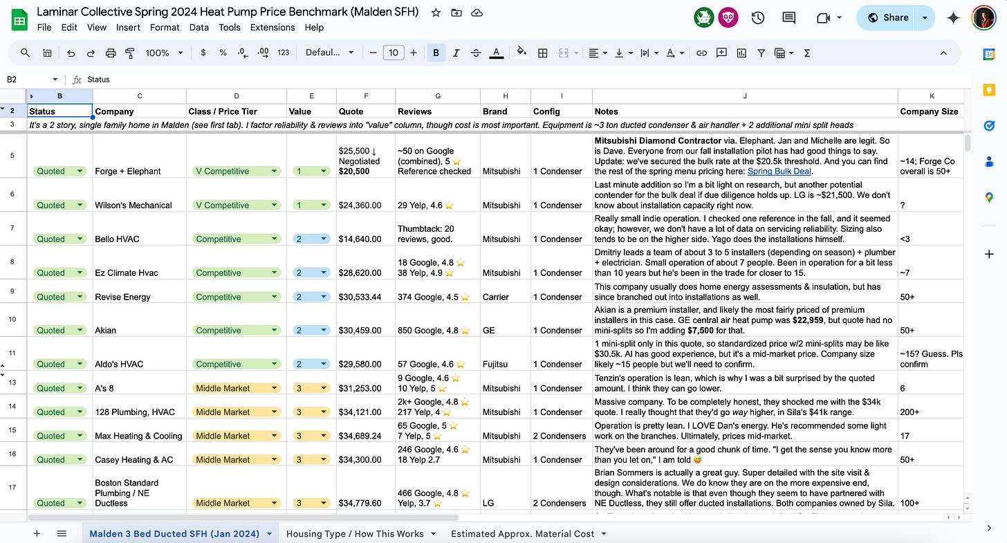1007x543 pixels.
Task: Open the font family dropdown
Action: coord(330,53)
